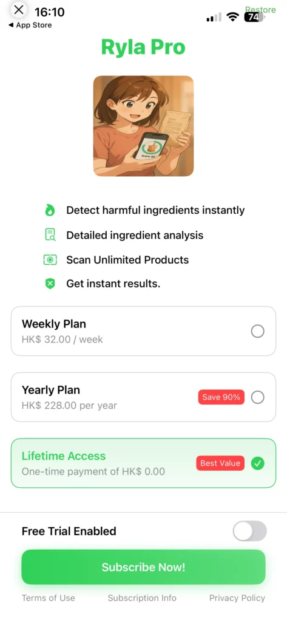The width and height of the screenshot is (287, 622).
Task: Tap the flame icon beside harmful ingredients
Action: 50,210
